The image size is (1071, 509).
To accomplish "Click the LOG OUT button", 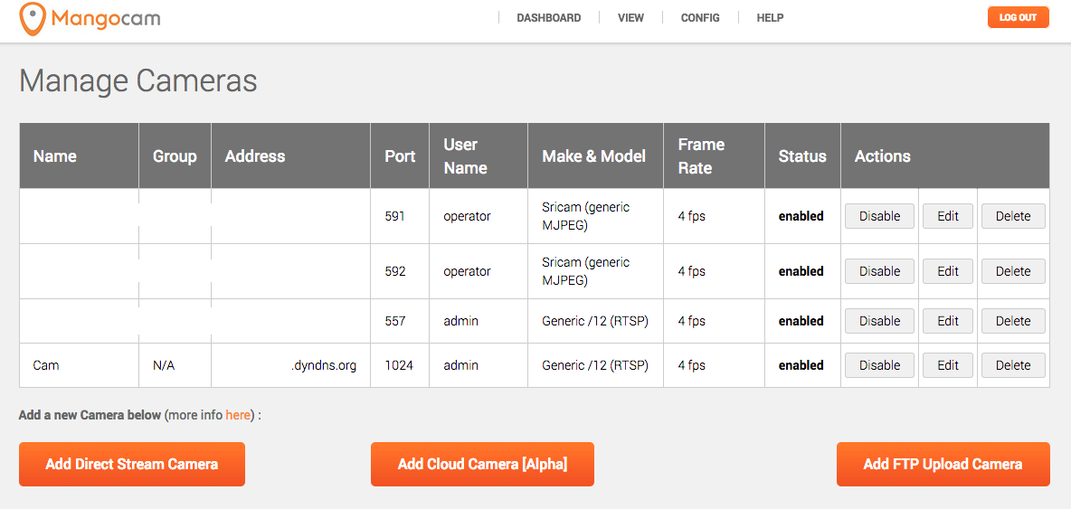I will pos(1018,18).
